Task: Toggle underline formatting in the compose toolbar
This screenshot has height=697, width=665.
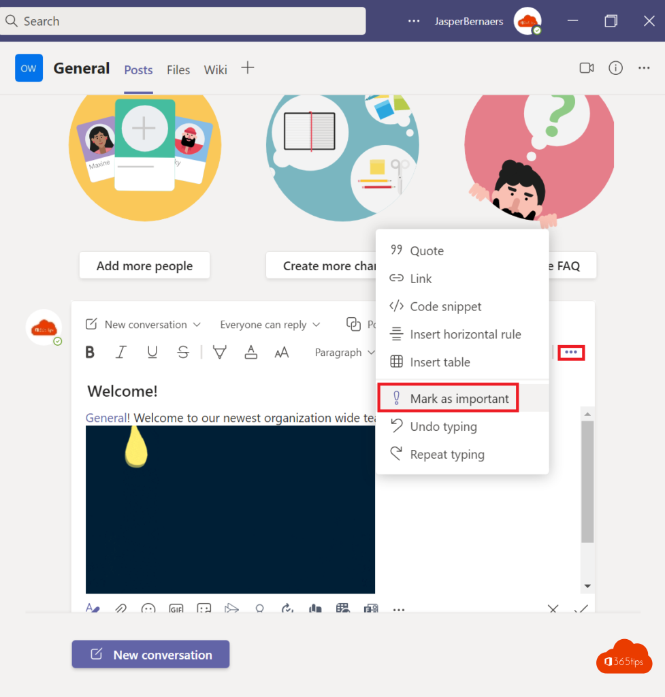Action: 152,353
